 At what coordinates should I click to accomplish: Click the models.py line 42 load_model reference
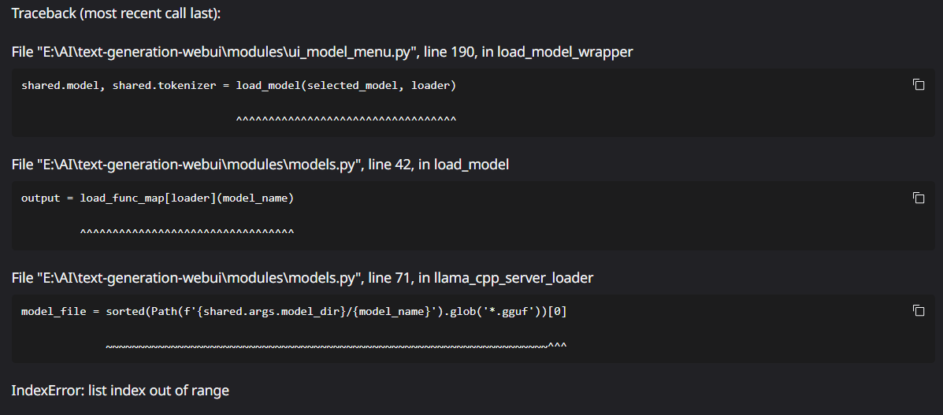click(261, 165)
